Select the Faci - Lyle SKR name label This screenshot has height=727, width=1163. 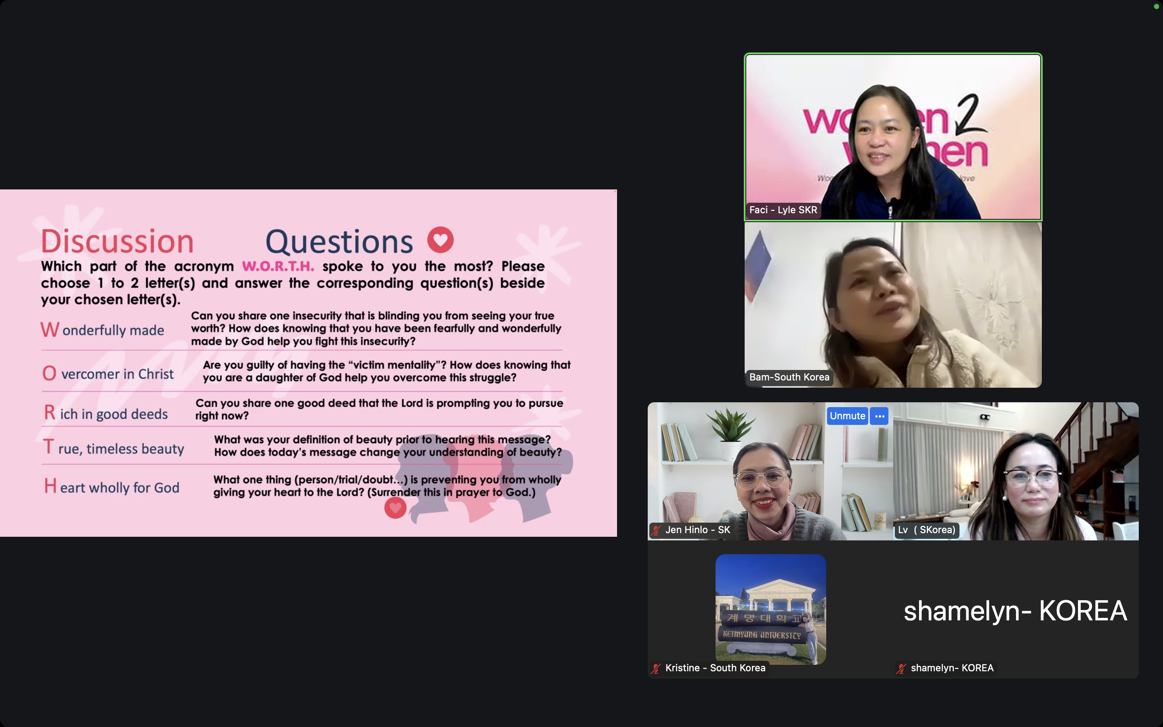pyautogui.click(x=783, y=210)
